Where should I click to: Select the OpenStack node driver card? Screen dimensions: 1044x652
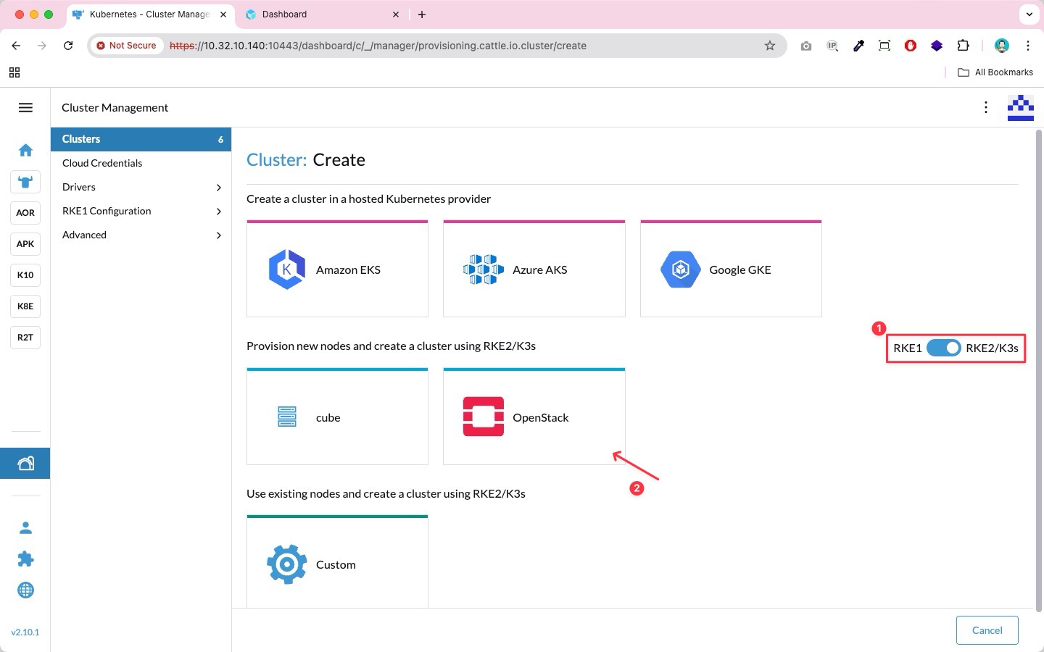[x=534, y=417]
